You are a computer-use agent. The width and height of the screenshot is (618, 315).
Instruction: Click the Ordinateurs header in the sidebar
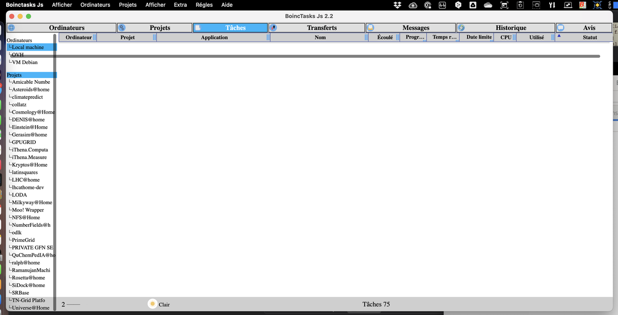pos(19,40)
